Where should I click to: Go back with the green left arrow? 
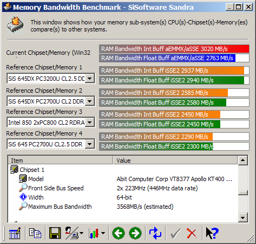coord(119,233)
